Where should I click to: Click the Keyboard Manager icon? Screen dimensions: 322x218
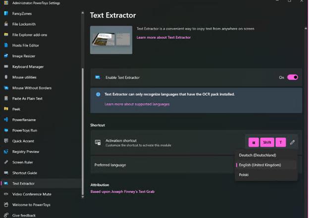(x=6, y=67)
